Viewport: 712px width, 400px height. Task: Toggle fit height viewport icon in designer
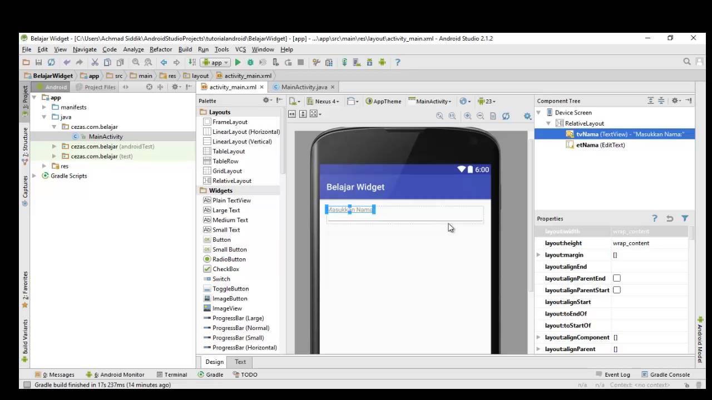(x=303, y=114)
